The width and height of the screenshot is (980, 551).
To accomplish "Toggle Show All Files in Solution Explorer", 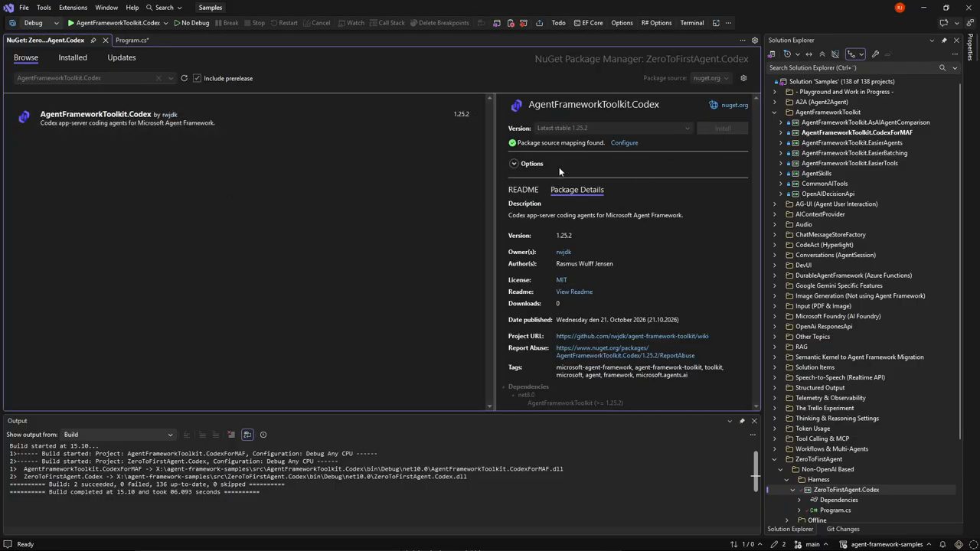I will [x=835, y=54].
